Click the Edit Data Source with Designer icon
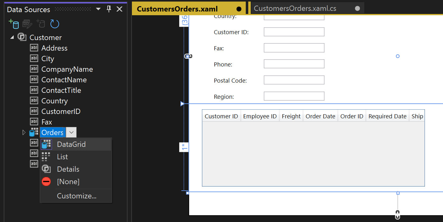The height and width of the screenshot is (222, 443). point(27,24)
